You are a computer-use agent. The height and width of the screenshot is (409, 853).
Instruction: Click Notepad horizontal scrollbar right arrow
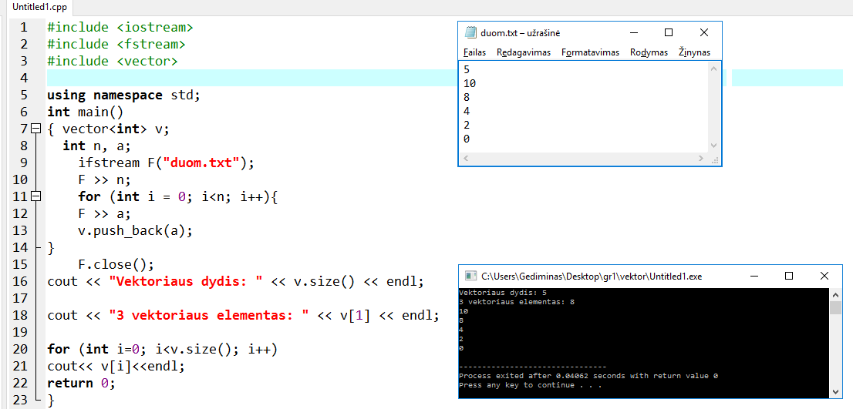[x=700, y=159]
